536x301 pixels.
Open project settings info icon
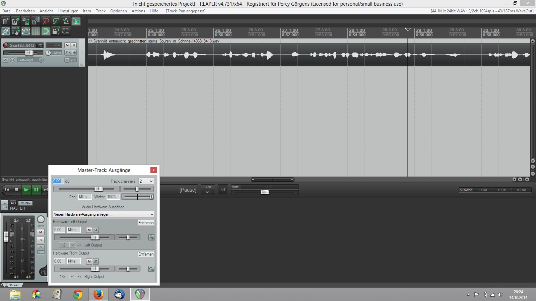pos(36,21)
